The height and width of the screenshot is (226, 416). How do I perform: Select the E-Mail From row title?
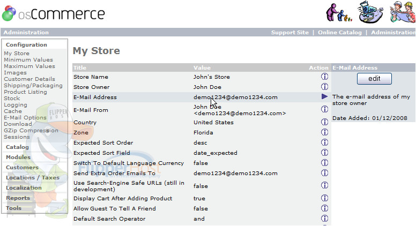[x=91, y=110]
